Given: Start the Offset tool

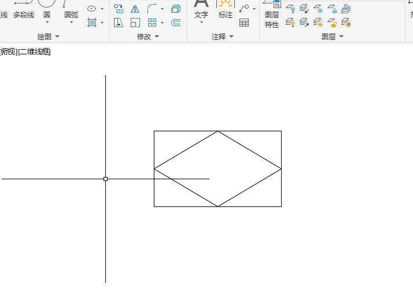Looking at the screenshot, I should 176,23.
